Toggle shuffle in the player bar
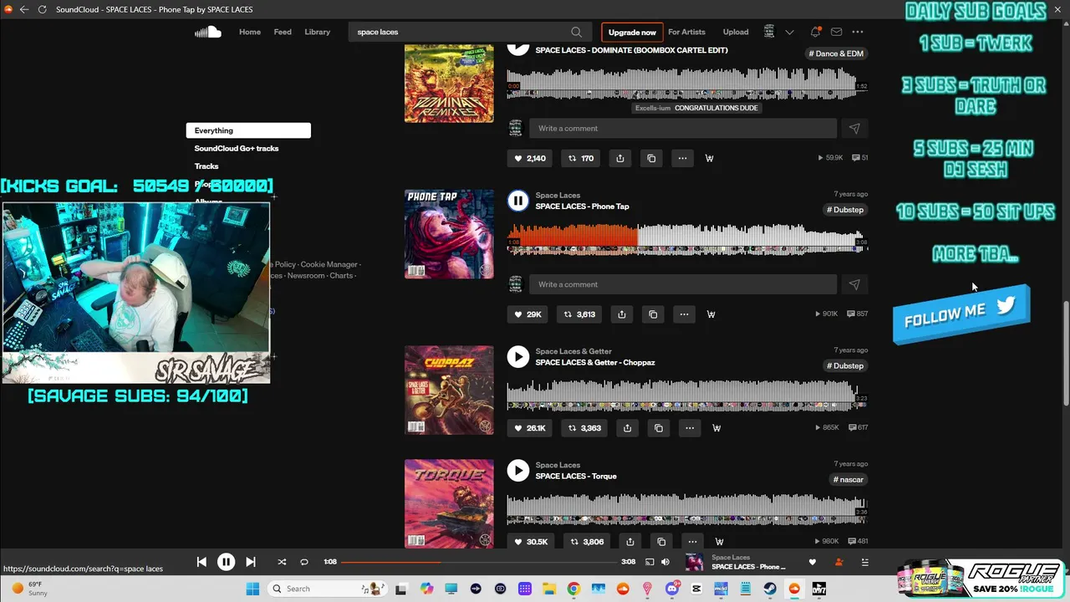The image size is (1070, 602). pyautogui.click(x=282, y=562)
